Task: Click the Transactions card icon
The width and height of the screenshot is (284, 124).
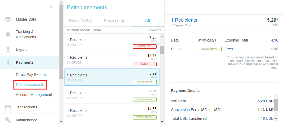Action: pyautogui.click(x=8, y=107)
